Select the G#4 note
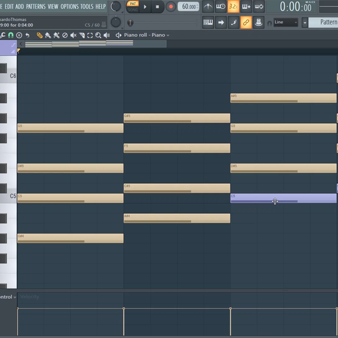Screen dimensions: 338x338 [70, 238]
